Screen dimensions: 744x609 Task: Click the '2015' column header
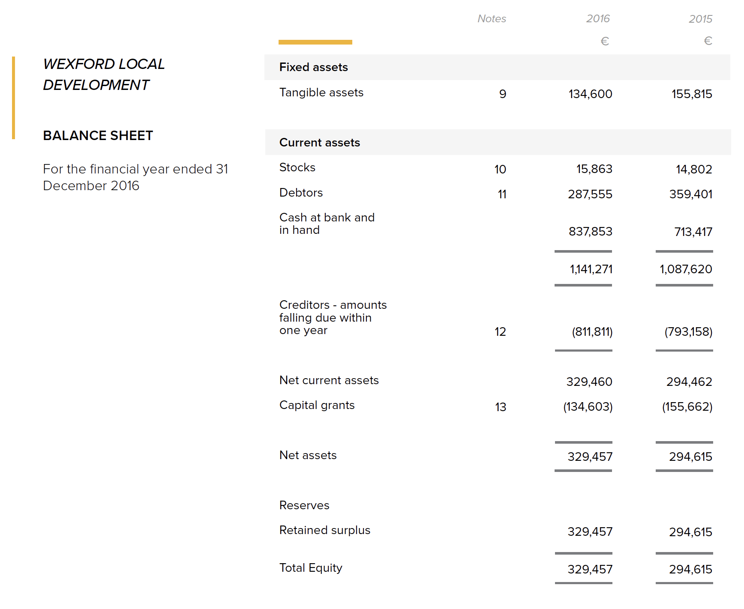pos(700,19)
